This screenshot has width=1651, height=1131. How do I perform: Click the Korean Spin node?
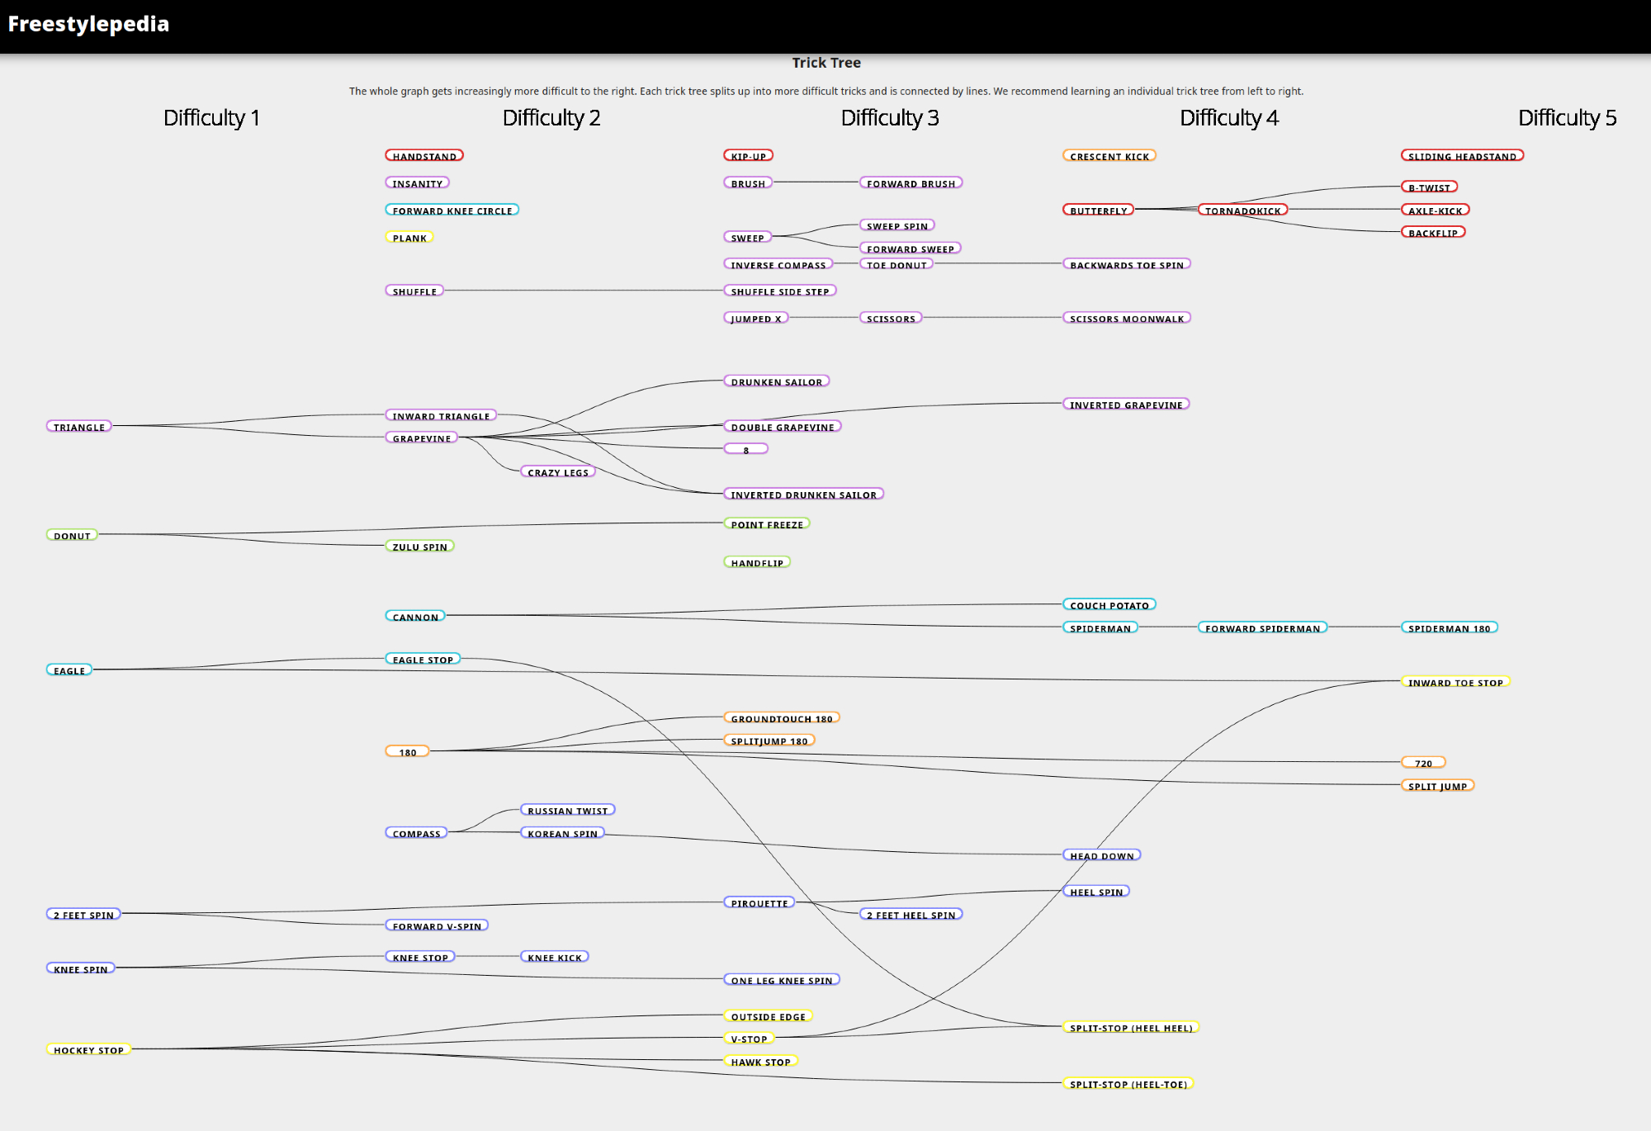562,834
